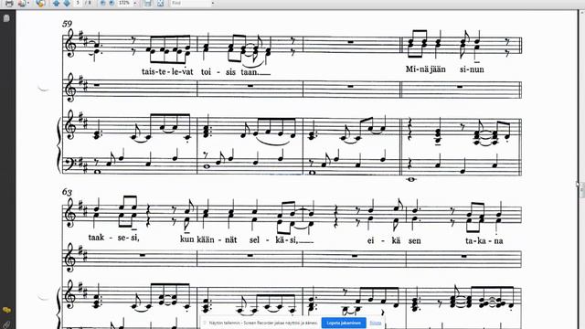This screenshot has height=329, width=585.
Task: Open the comments panel icon in sidebar
Action: pyautogui.click(x=6, y=310)
